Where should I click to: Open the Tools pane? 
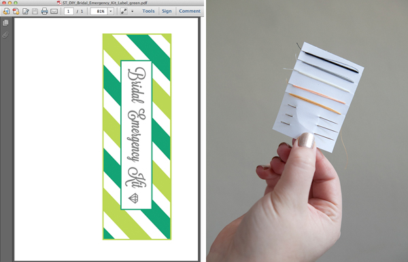coord(148,11)
